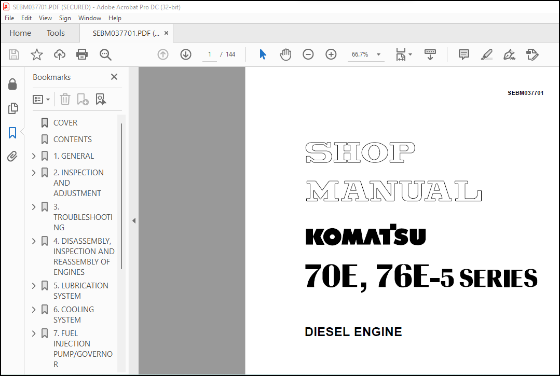Add the document to starred files

(x=36, y=54)
